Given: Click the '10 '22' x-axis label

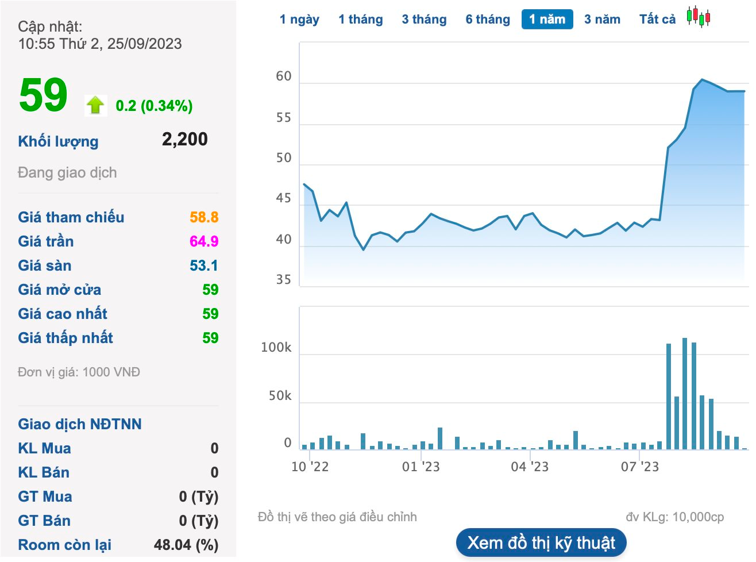Looking at the screenshot, I should 310,467.
